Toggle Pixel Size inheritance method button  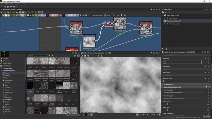(x=205, y=59)
